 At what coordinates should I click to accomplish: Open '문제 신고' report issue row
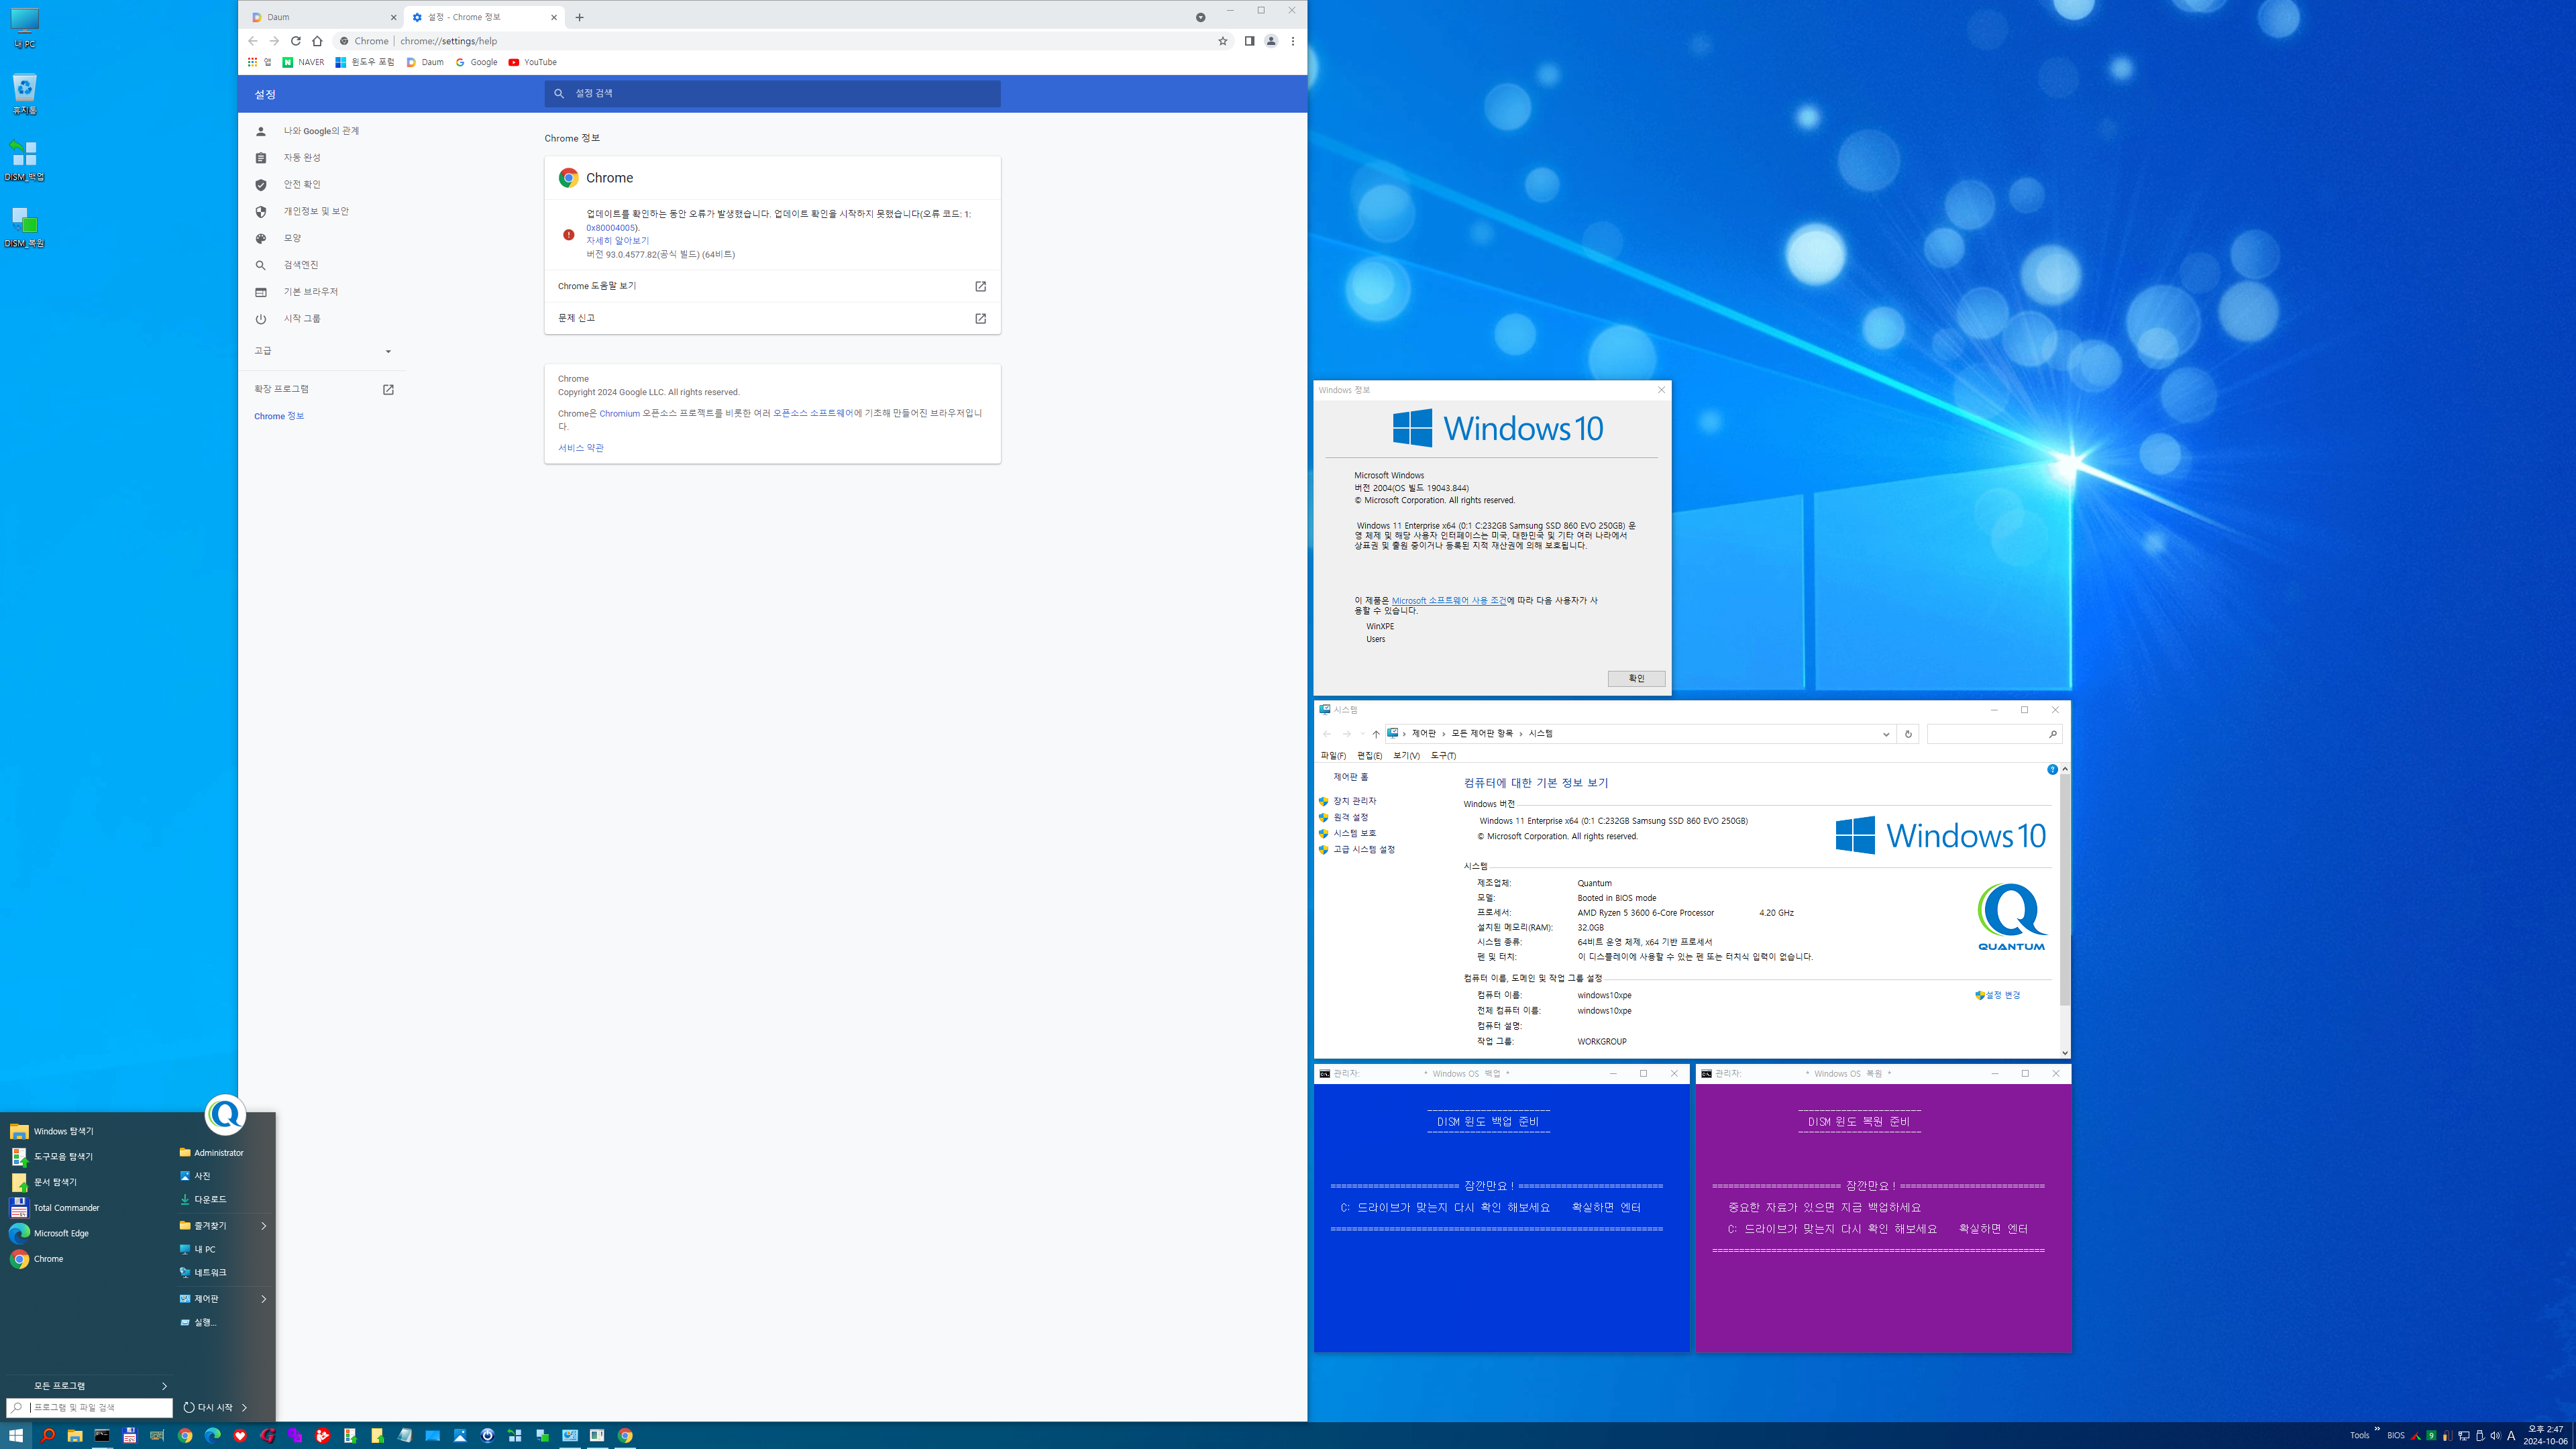click(772, 318)
